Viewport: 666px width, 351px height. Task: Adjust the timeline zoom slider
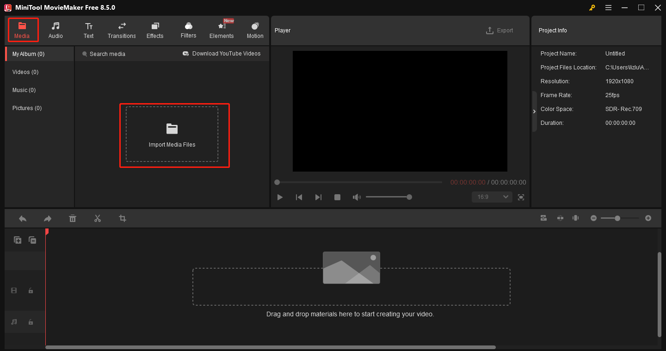618,218
